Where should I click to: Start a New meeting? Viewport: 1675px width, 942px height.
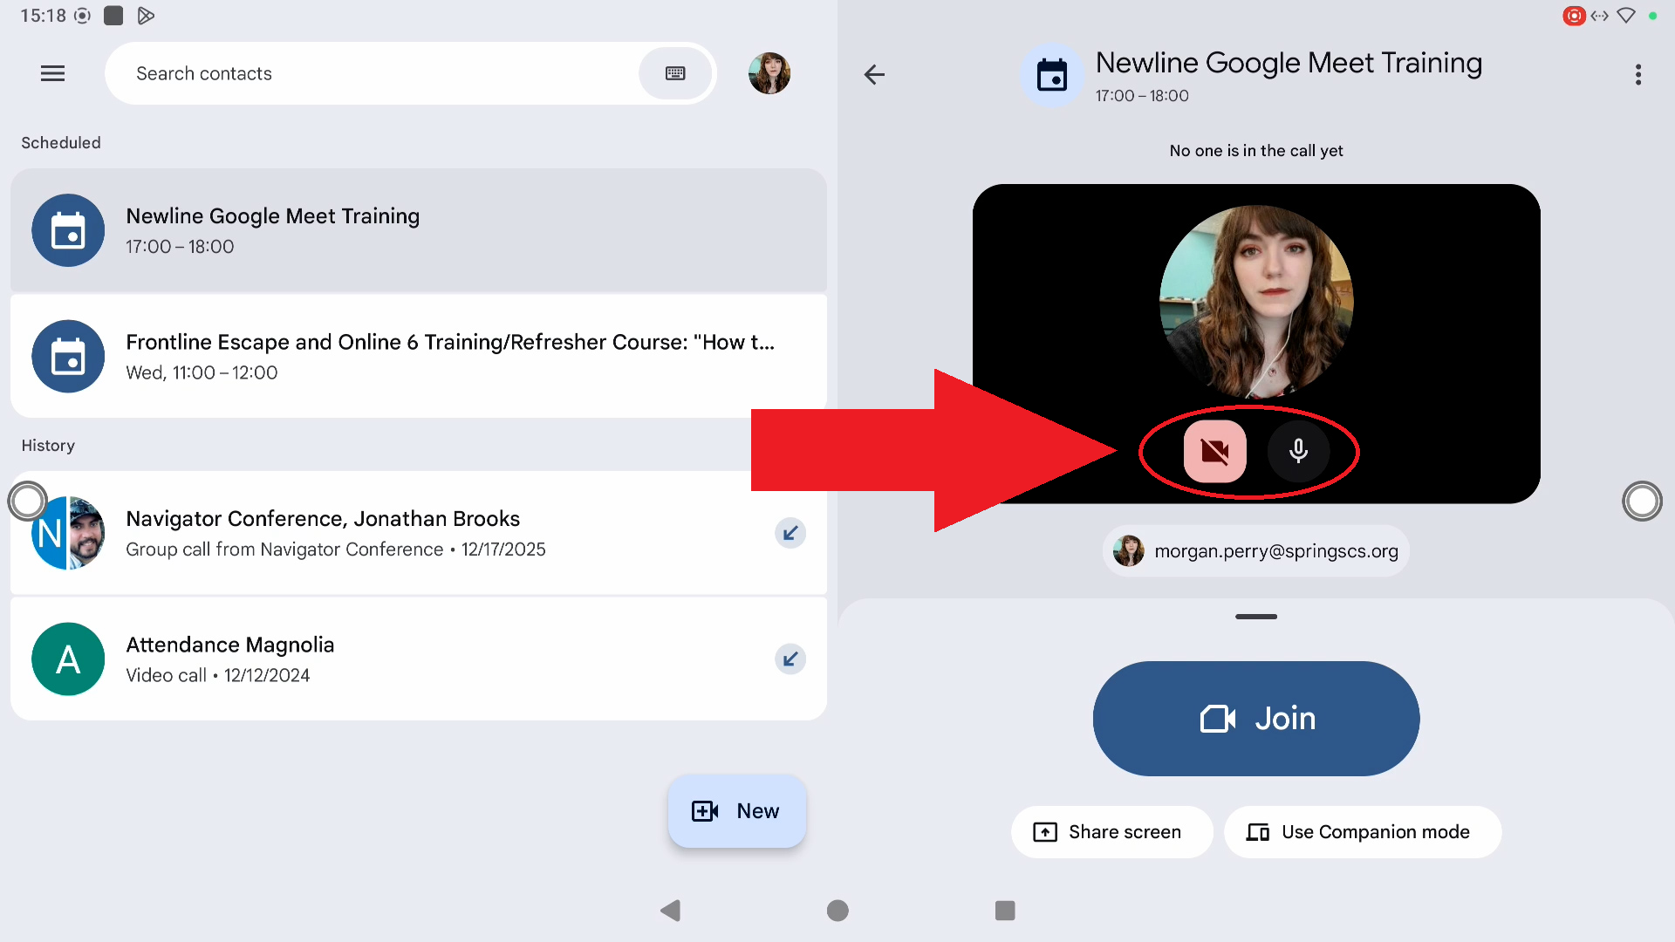coord(737,811)
